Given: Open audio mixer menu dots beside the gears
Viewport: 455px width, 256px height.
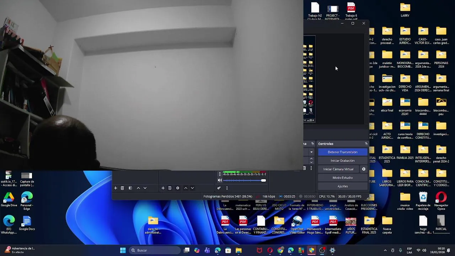Looking at the screenshot, I should coord(227,188).
